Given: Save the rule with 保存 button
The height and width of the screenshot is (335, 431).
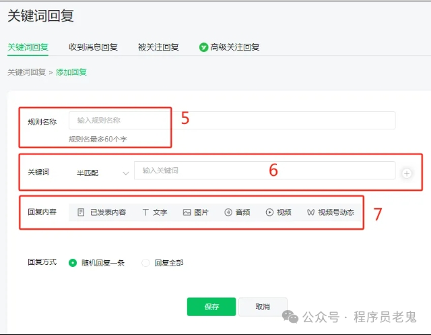Looking at the screenshot, I should coord(211,307).
